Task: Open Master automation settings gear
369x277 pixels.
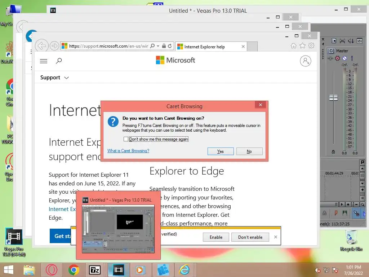Action: [x=337, y=58]
